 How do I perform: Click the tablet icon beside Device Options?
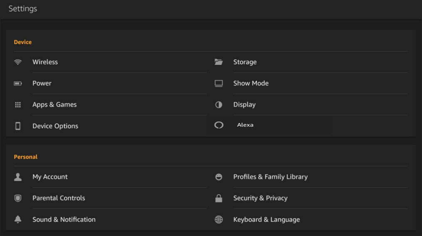[18, 126]
